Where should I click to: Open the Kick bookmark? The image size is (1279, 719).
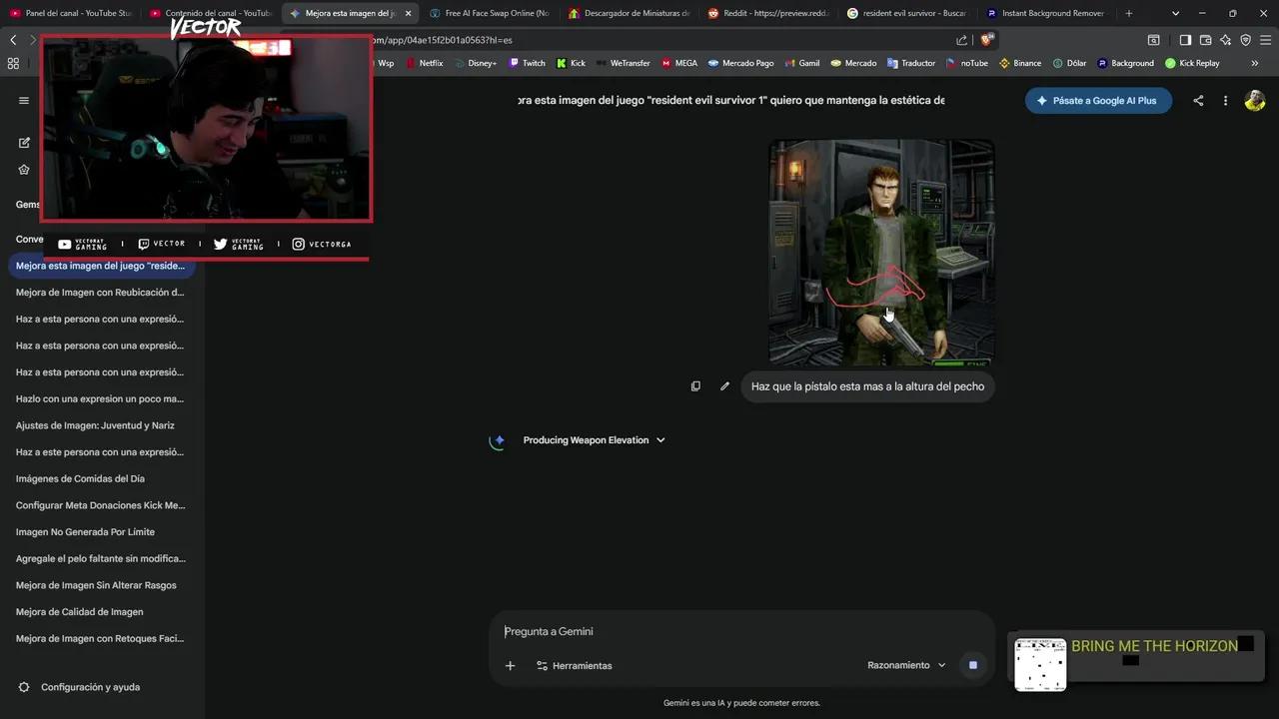point(572,63)
